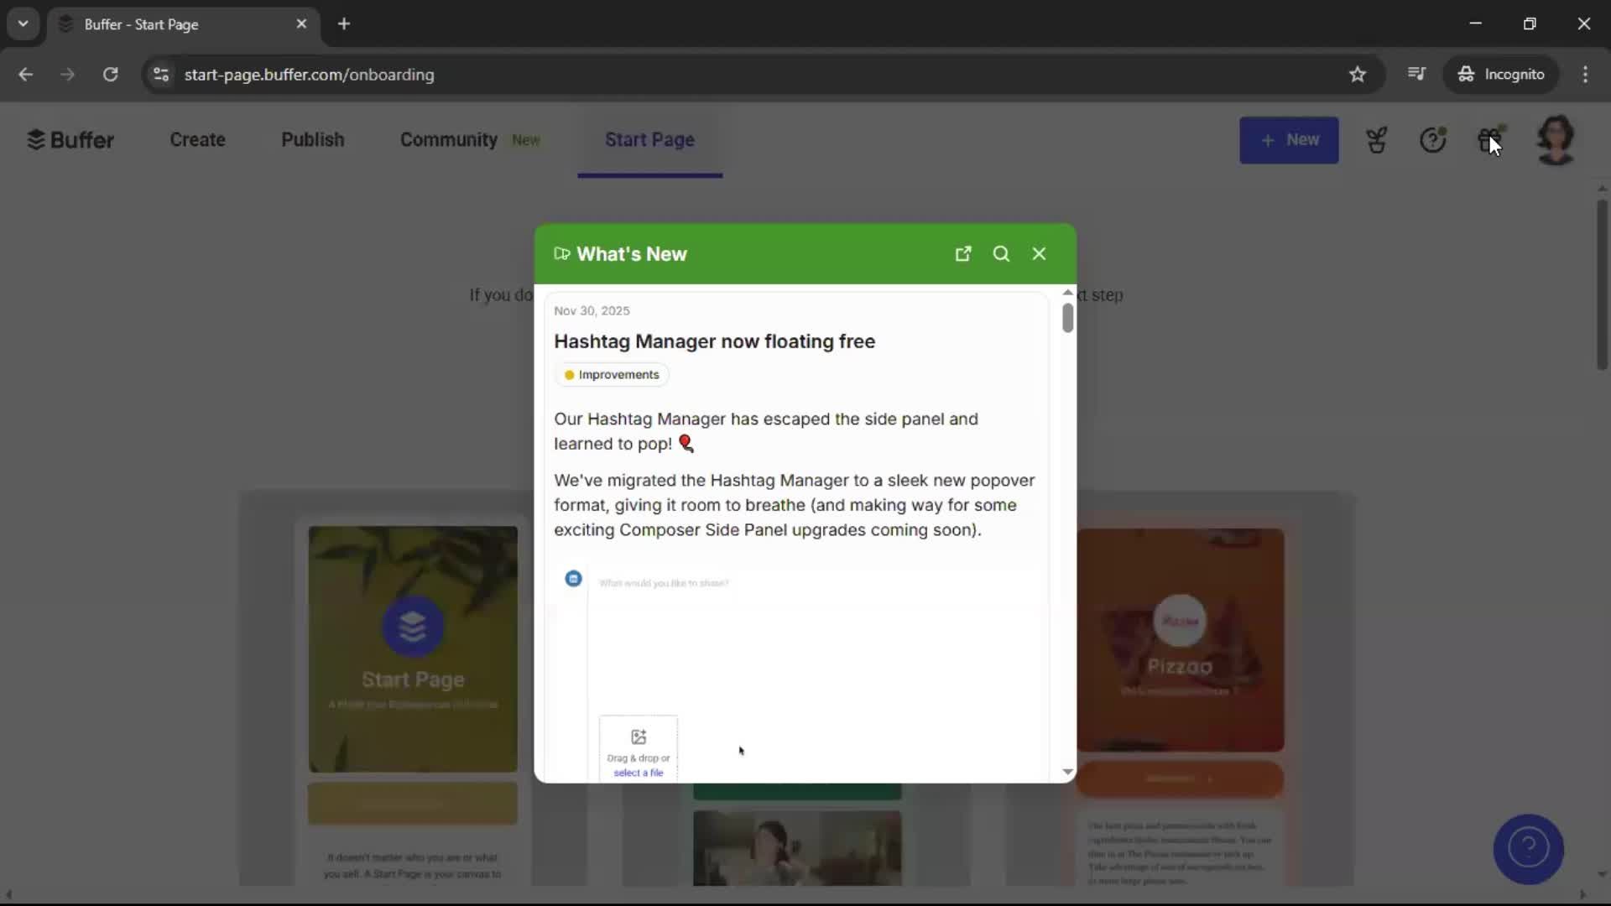The height and width of the screenshot is (906, 1611).
Task: Click the New post button
Action: click(x=1290, y=140)
